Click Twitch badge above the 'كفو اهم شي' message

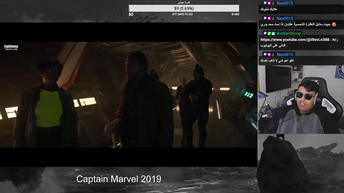(x=265, y=54)
